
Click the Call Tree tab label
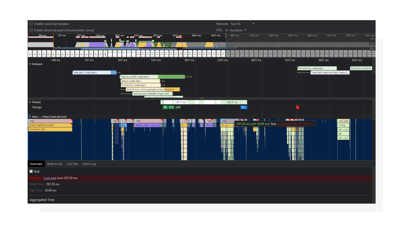click(x=72, y=164)
